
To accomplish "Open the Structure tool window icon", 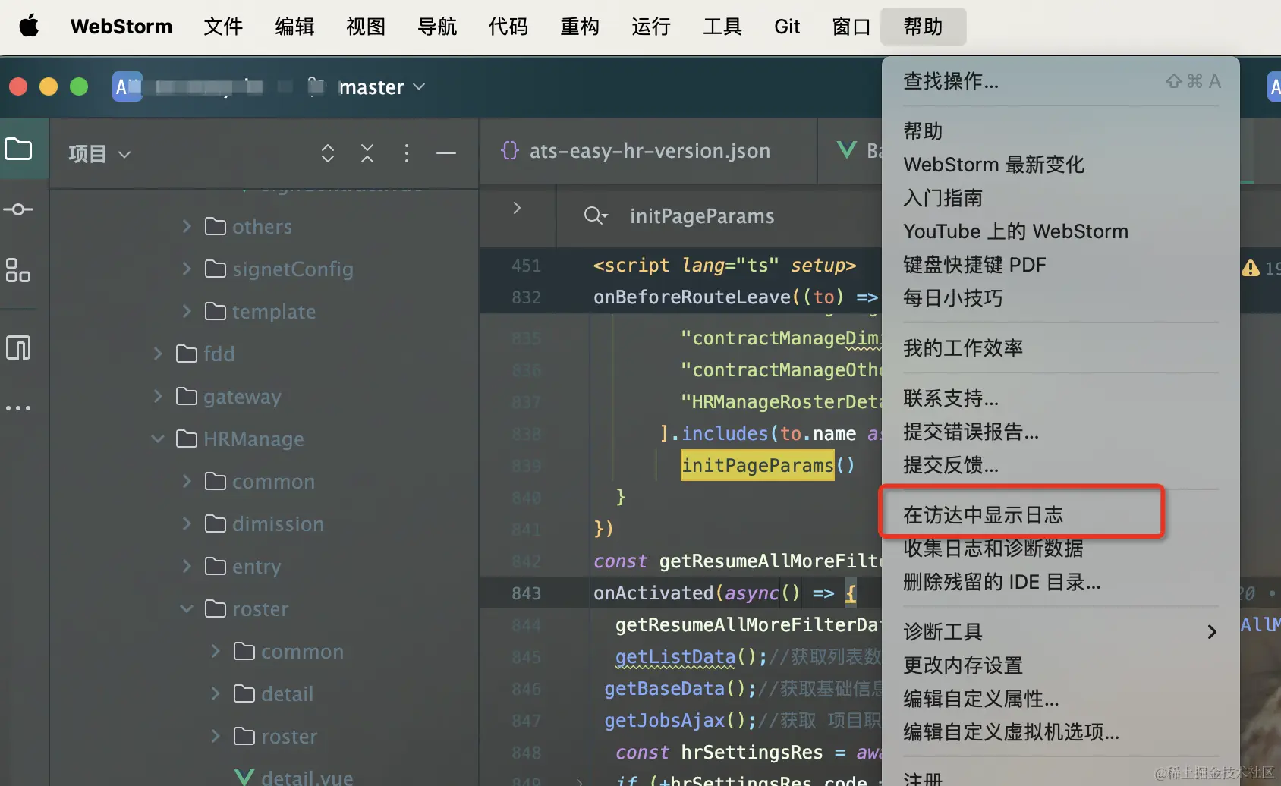I will click(x=18, y=270).
